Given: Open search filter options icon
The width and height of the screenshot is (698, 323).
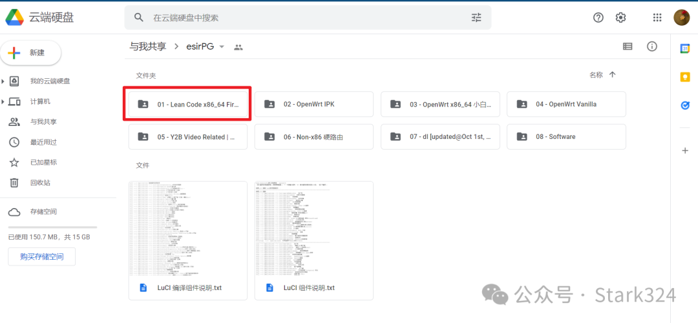Looking at the screenshot, I should coord(476,17).
